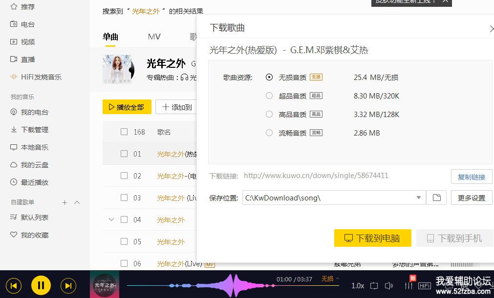Play the album hot song headphone icon

click(185, 77)
